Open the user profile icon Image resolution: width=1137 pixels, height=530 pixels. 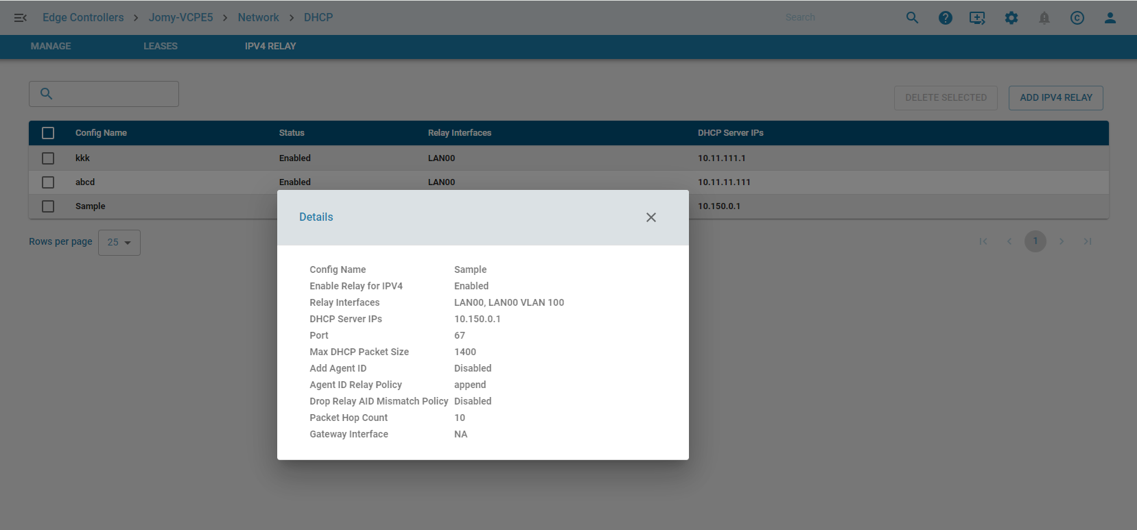click(x=1110, y=18)
